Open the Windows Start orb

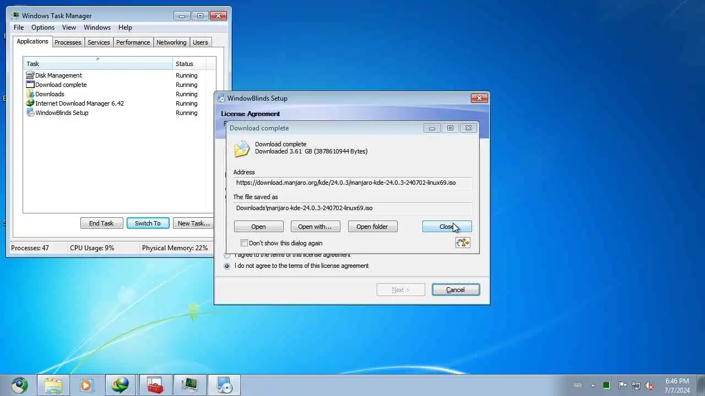[x=20, y=385]
